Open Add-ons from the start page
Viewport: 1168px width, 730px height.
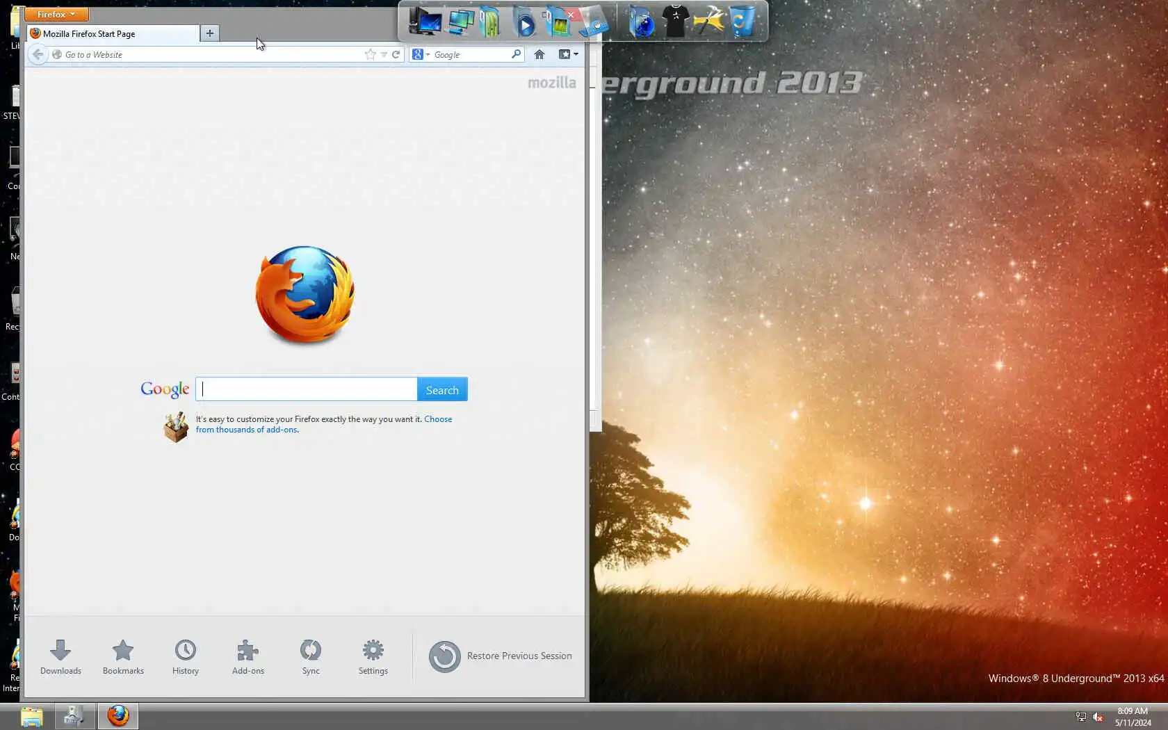pyautogui.click(x=248, y=656)
